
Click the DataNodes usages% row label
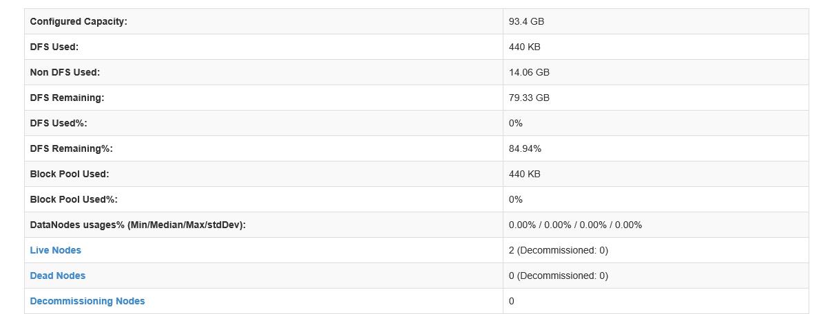coord(138,225)
